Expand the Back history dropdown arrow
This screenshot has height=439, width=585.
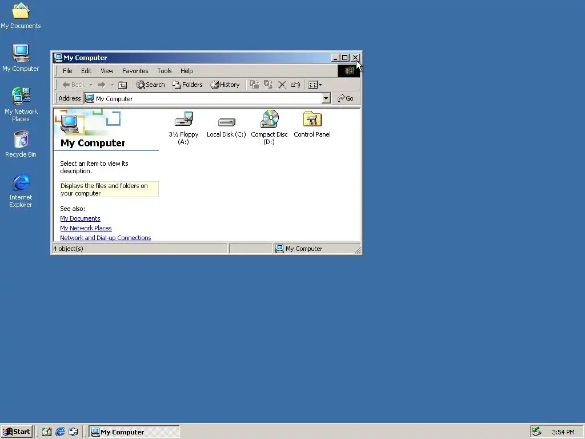[91, 85]
